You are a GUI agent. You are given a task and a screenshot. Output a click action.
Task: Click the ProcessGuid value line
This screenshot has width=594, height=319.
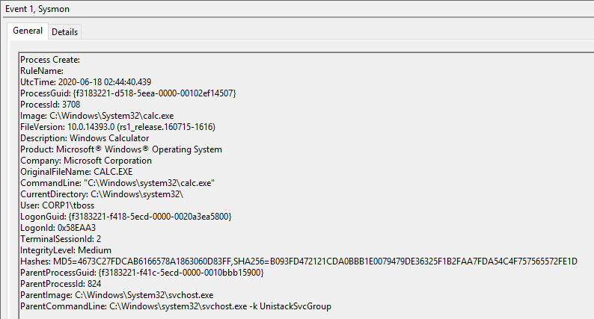point(128,93)
